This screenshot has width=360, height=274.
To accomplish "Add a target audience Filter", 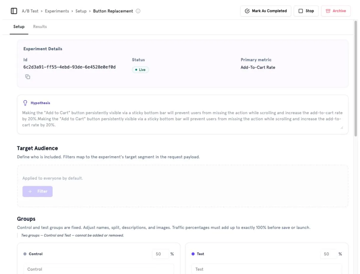I will click(x=37, y=191).
